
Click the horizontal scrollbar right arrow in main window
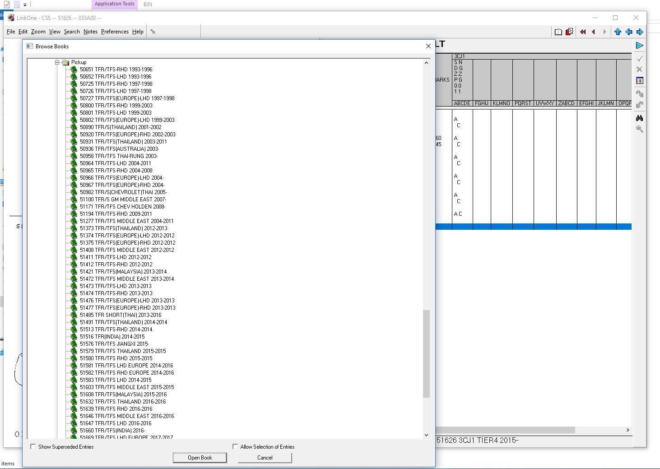tap(627, 430)
